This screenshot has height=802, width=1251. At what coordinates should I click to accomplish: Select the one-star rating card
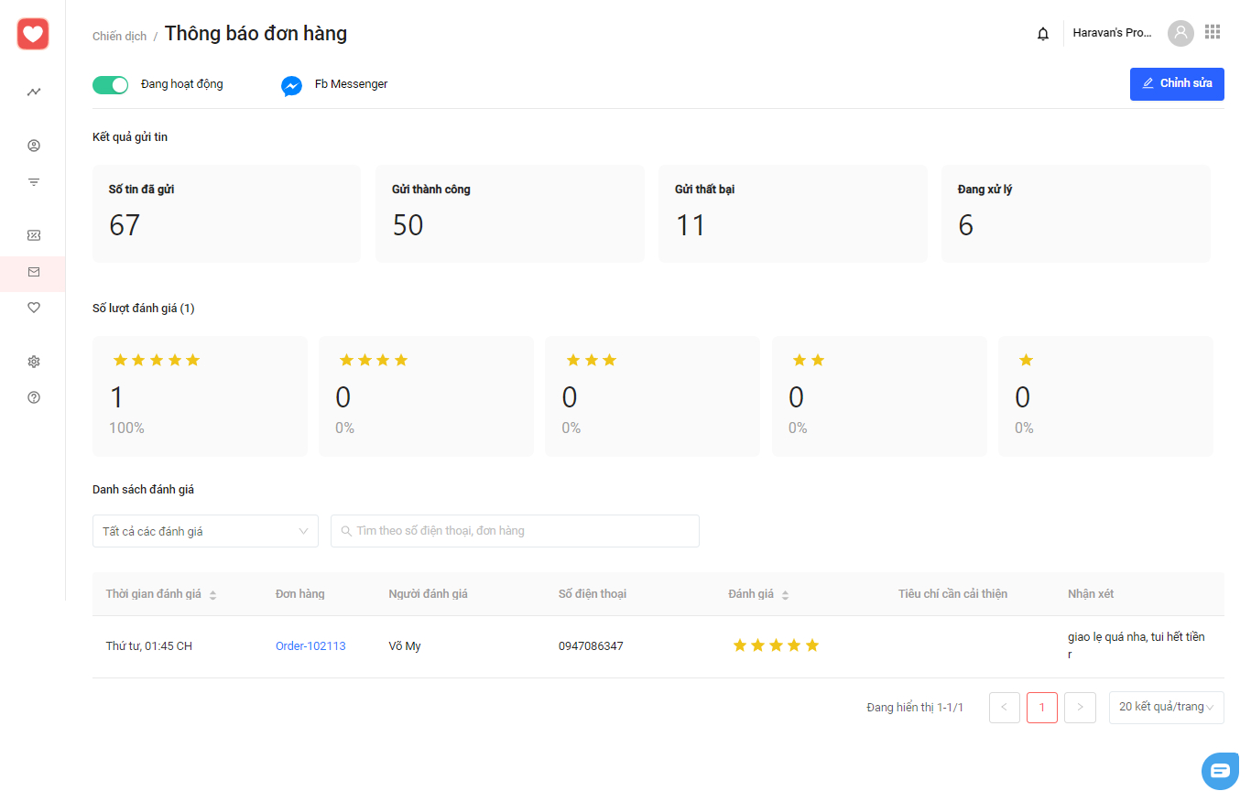click(1105, 396)
